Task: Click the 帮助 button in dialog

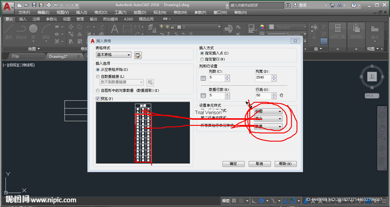Action: click(286, 164)
